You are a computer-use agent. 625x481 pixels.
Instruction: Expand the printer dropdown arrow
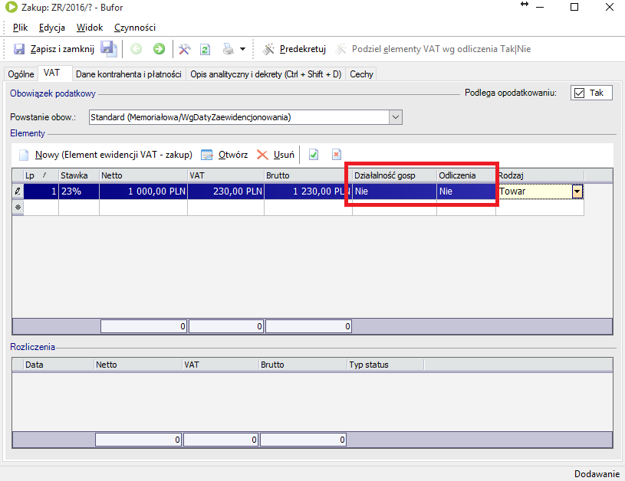pos(242,49)
